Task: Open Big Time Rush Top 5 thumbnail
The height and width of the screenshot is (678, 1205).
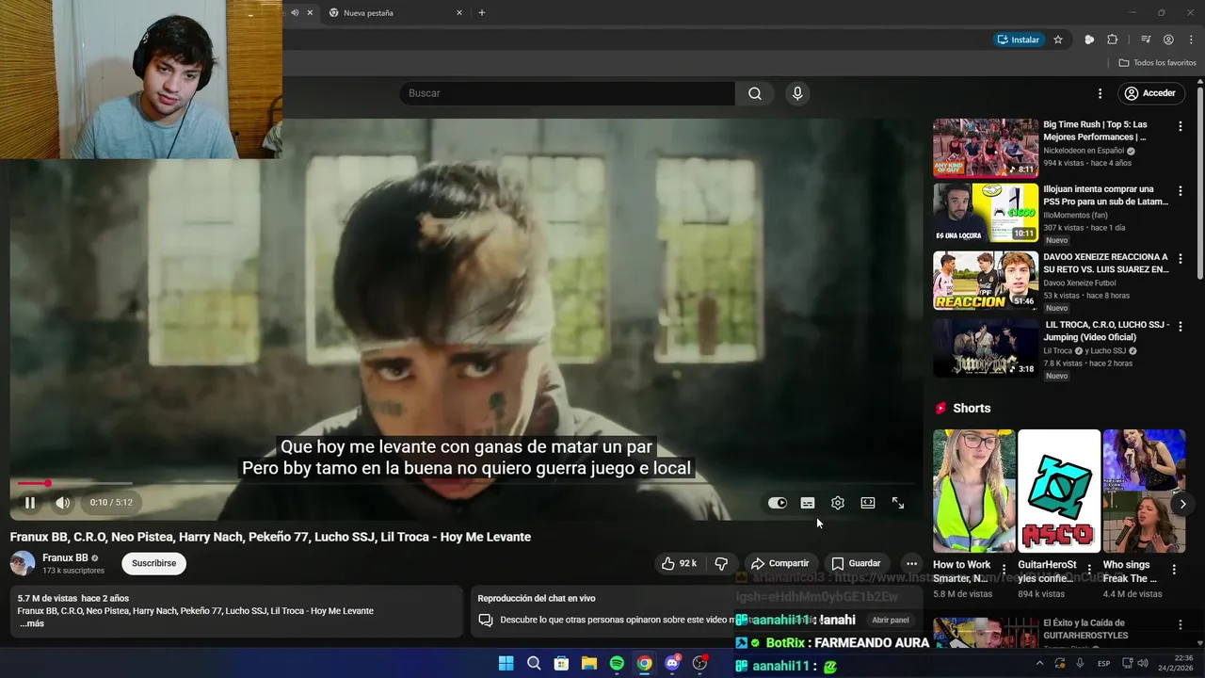Action: 986,147
